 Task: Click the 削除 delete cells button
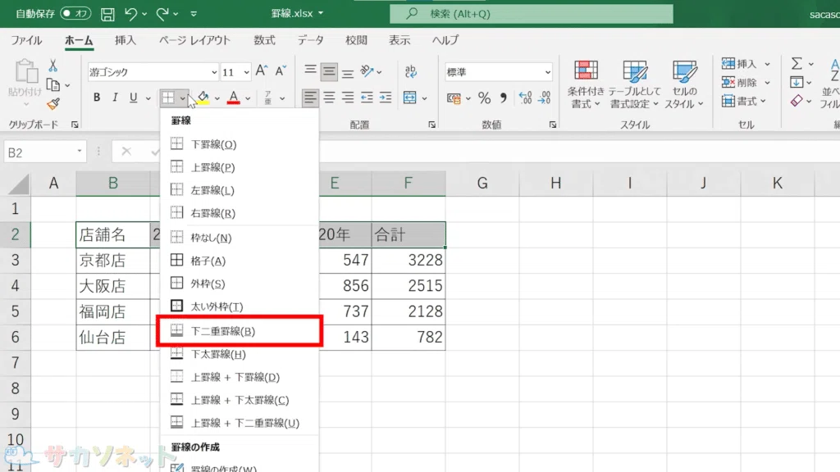(739, 83)
